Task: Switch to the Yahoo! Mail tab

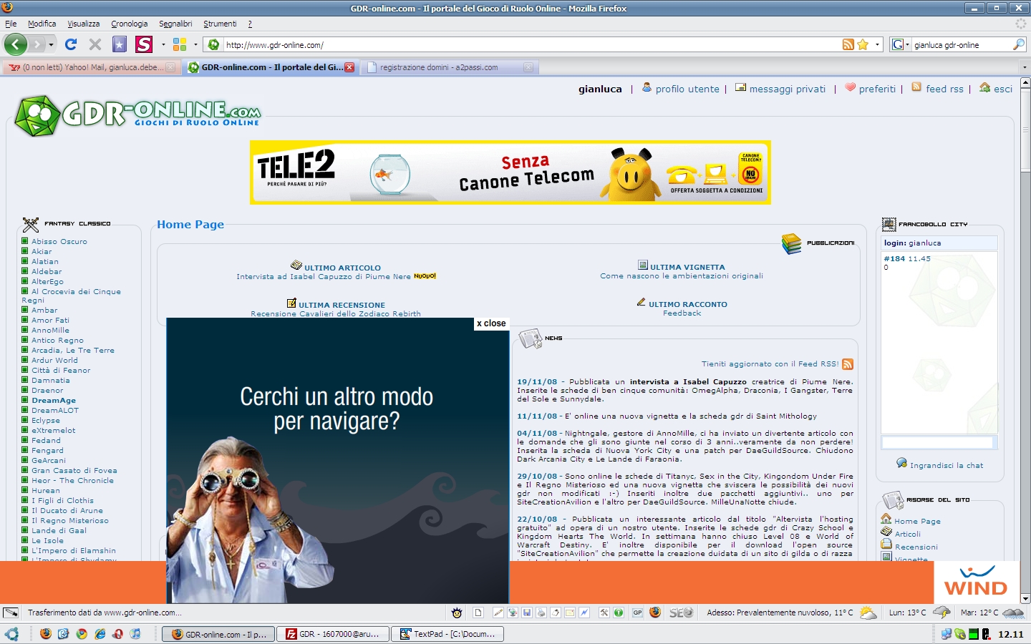Action: tap(90, 67)
